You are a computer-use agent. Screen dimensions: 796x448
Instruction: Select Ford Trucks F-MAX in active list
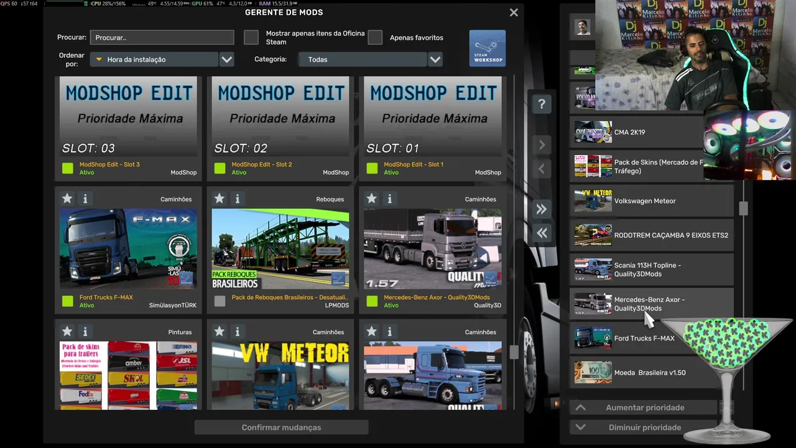(652, 338)
